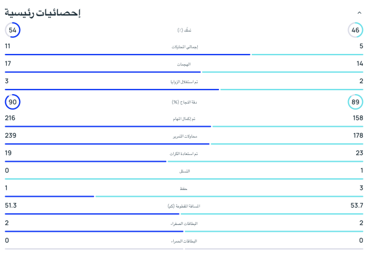Click the تم استغلال الزوايا label
Image resolution: width=367 pixels, height=257 pixels.
[x=184, y=82]
